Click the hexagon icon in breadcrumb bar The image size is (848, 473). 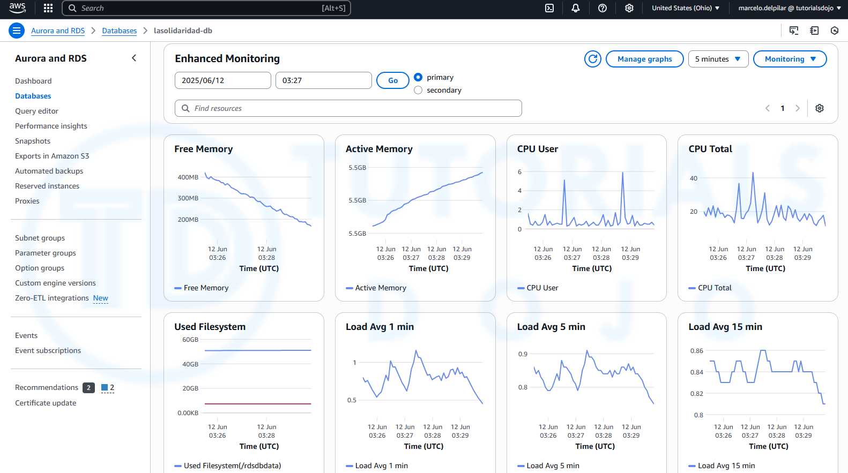pyautogui.click(x=835, y=31)
